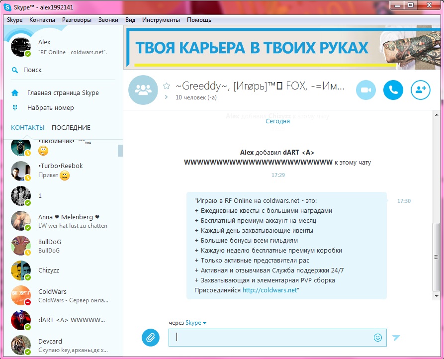Click 'Играю в RF Online' message bubble

tap(286, 246)
